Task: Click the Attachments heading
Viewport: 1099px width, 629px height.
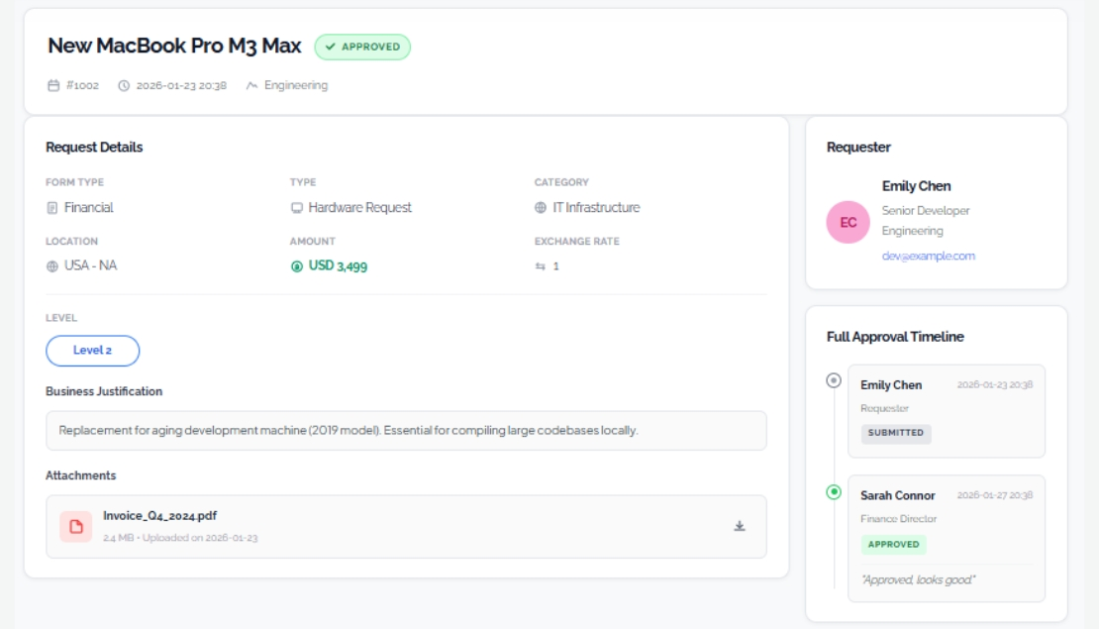Action: pos(80,475)
